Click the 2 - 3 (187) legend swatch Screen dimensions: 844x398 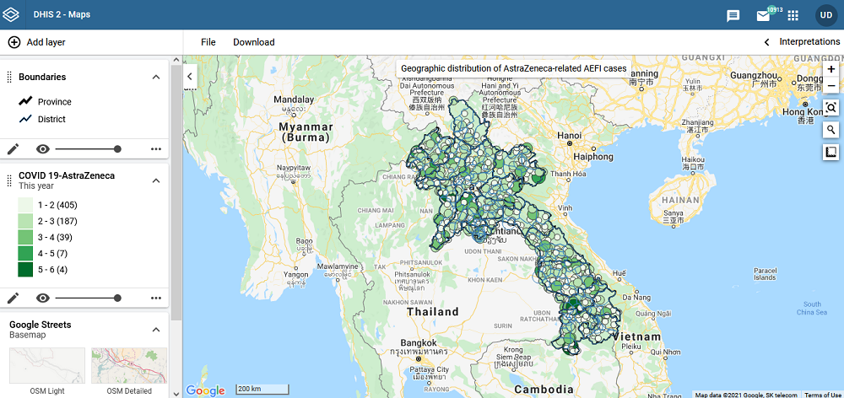(x=25, y=221)
